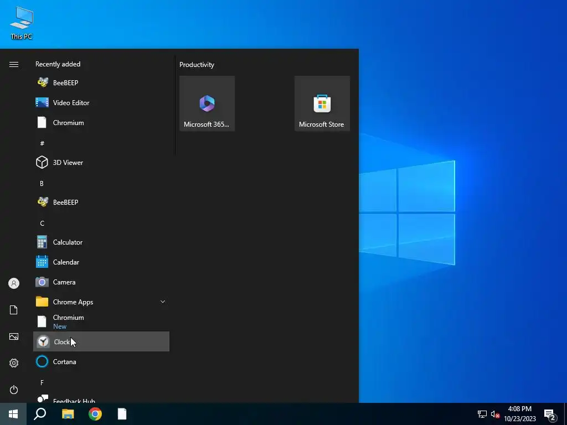Open the Microsoft Store tile

(322, 103)
